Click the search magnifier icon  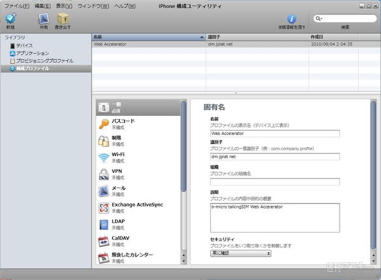click(318, 18)
